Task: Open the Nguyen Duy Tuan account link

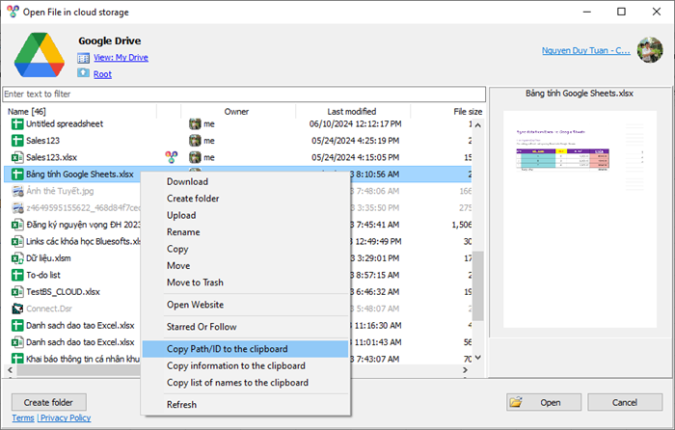Action: pyautogui.click(x=586, y=50)
